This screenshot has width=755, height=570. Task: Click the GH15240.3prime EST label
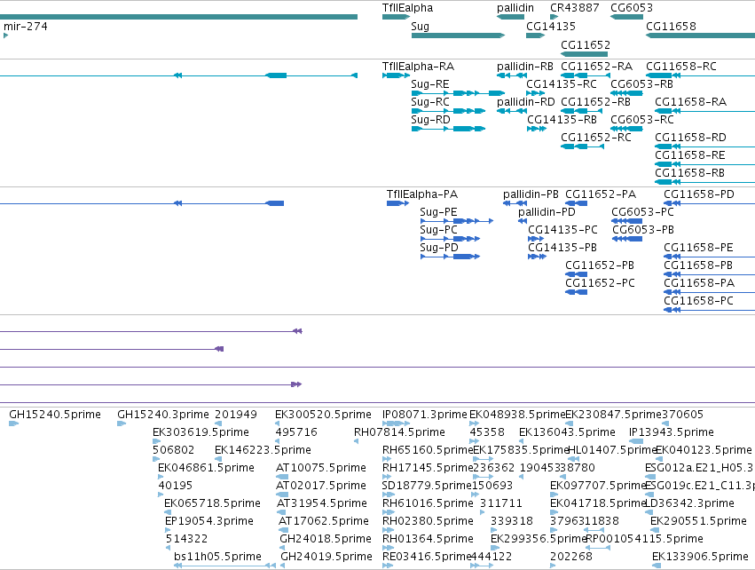pyautogui.click(x=163, y=415)
